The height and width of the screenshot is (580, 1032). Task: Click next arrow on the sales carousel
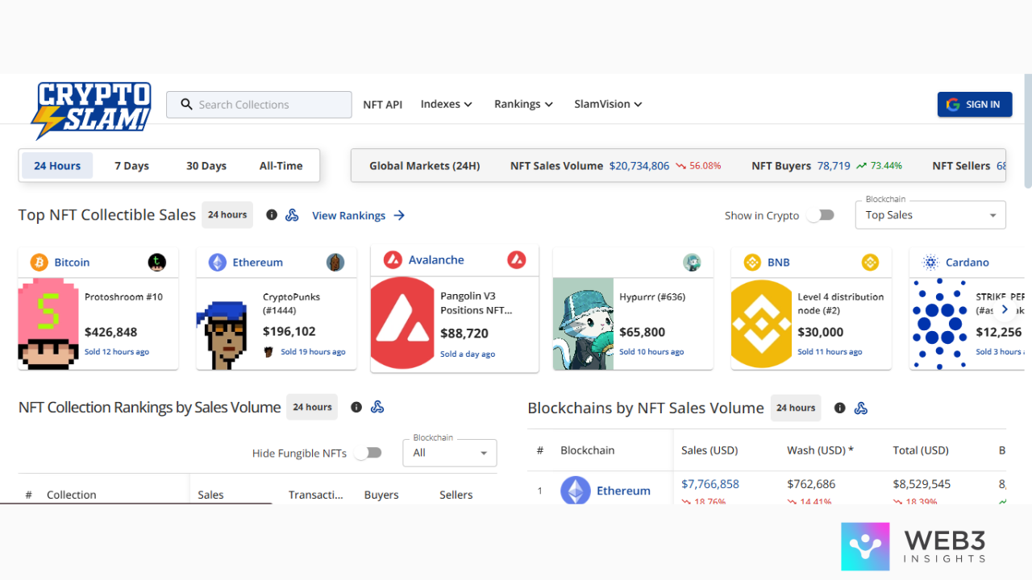(x=1004, y=309)
